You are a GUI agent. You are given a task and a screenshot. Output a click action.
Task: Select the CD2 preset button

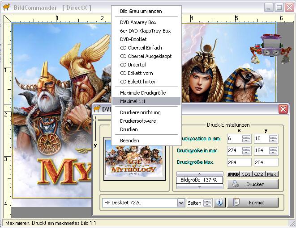(x=259, y=174)
